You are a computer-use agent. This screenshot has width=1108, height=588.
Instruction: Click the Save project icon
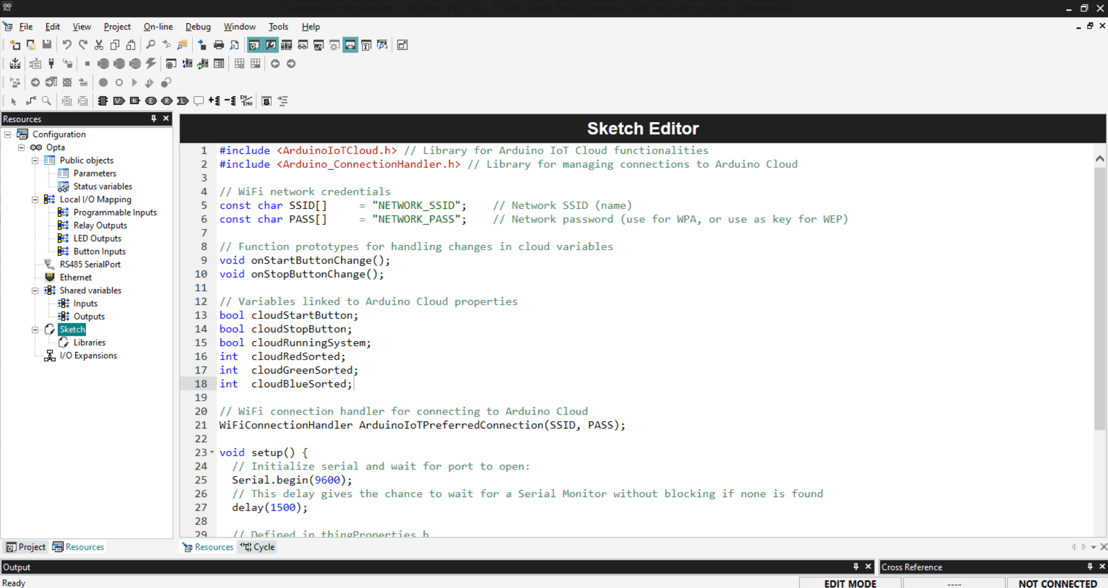tap(47, 45)
